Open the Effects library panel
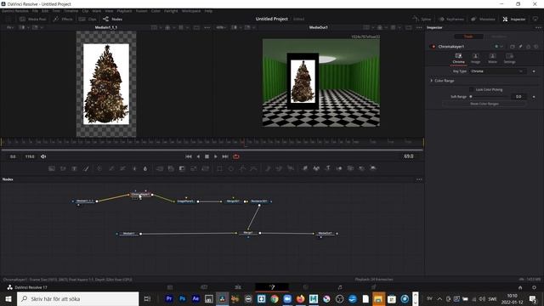This screenshot has width=544, height=306. (x=63, y=19)
